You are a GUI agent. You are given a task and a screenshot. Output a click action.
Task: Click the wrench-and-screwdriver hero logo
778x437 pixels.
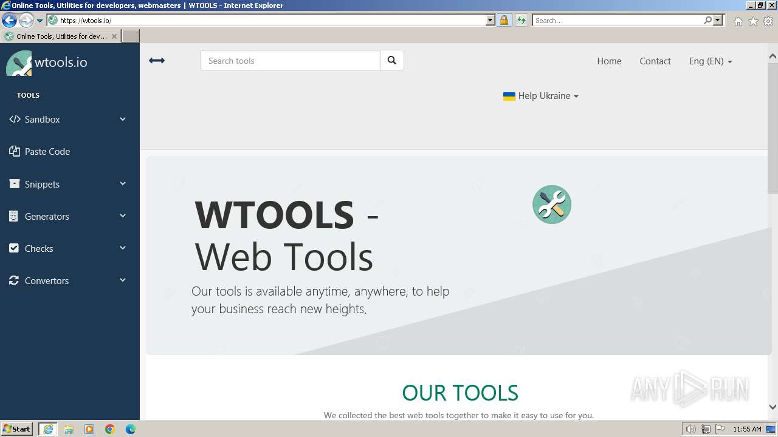[x=552, y=205]
